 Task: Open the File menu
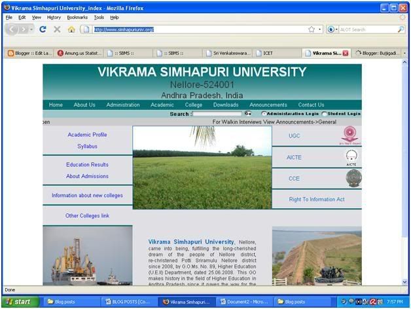pos(9,18)
